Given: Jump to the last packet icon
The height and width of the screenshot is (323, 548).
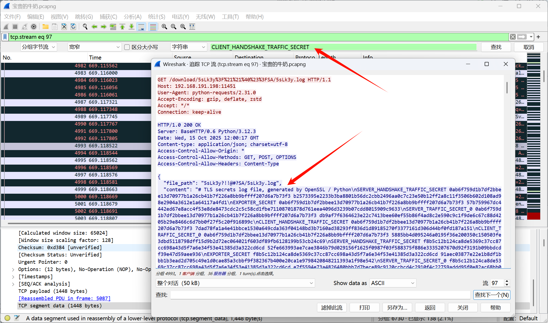Looking at the screenshot, I should click(132, 27).
